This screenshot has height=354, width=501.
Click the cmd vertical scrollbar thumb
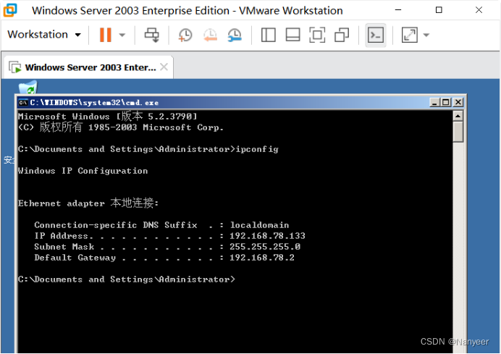coord(458,132)
